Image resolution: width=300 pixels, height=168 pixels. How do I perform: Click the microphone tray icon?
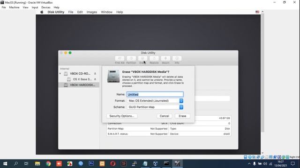254,164
